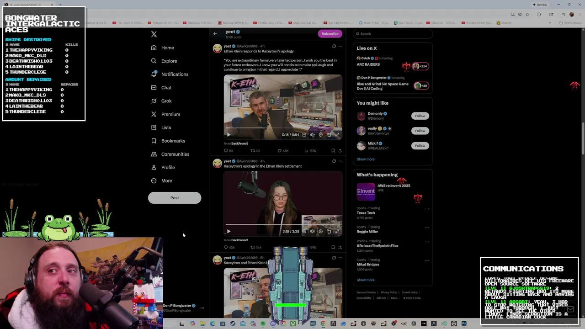Open Don P Bongwater account menu
The height and width of the screenshot is (329, 585).
tap(202, 308)
